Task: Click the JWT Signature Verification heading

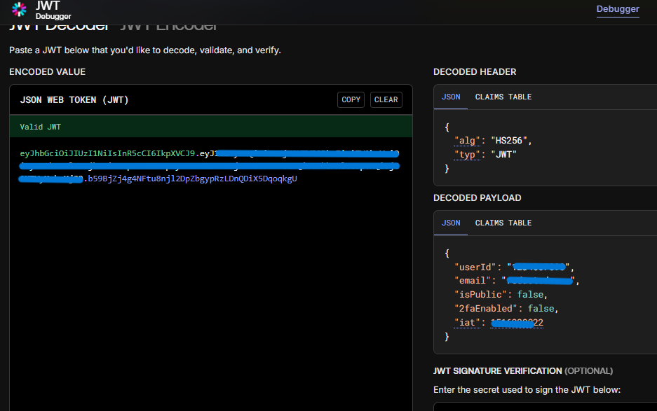Action: [x=523, y=371]
